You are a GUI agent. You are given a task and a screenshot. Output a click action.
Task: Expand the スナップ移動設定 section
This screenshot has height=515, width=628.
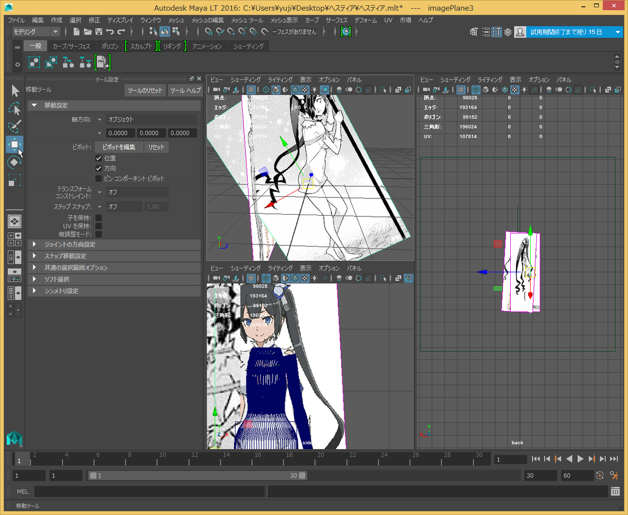[x=114, y=256]
